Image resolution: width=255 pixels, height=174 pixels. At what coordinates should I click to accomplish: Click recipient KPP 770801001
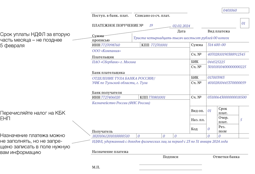(157, 97)
